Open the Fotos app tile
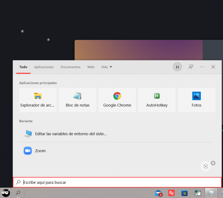 click(196, 100)
